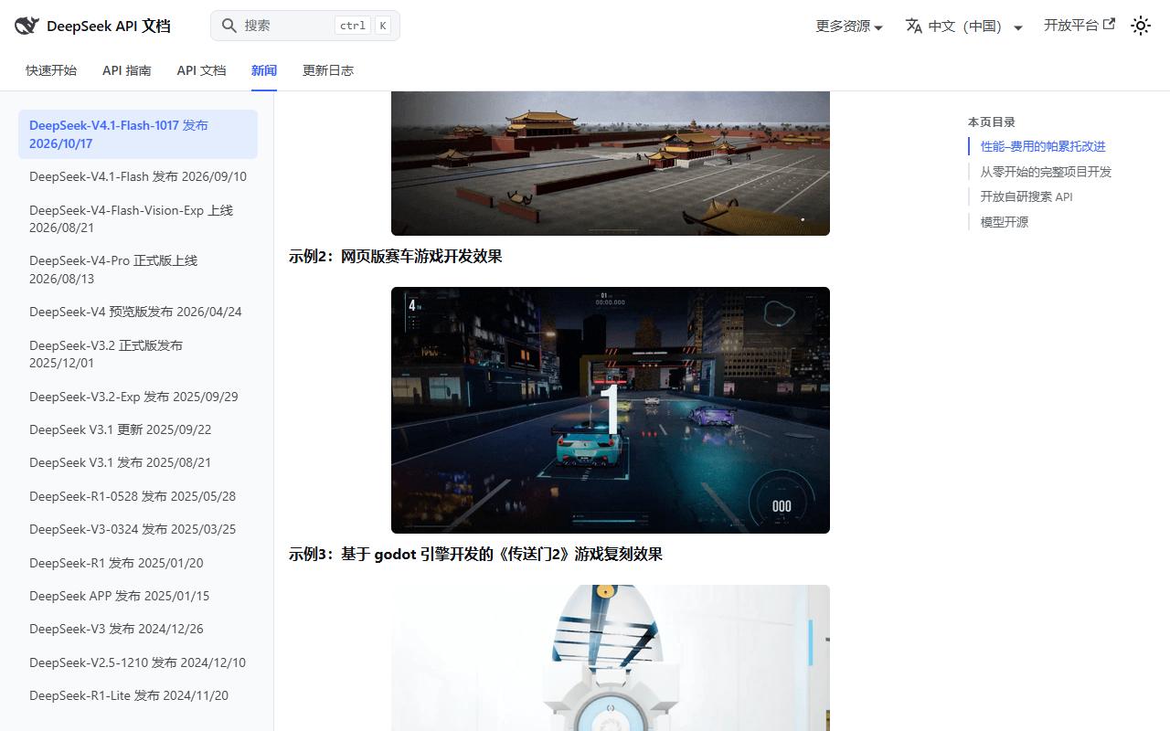Click the 示例3 godot 引擎 heading text
The height and width of the screenshot is (731, 1170).
475,555
